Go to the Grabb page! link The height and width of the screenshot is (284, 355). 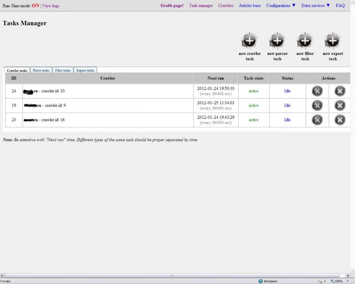click(172, 6)
